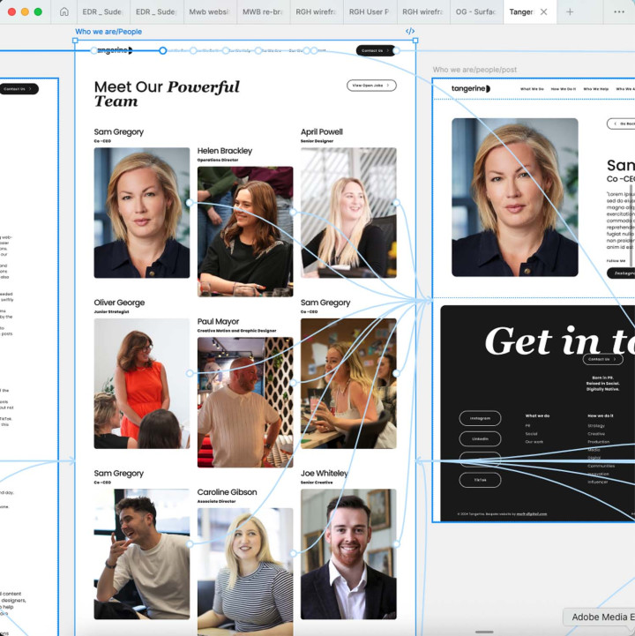Close the Tangerine document tab

tap(544, 12)
